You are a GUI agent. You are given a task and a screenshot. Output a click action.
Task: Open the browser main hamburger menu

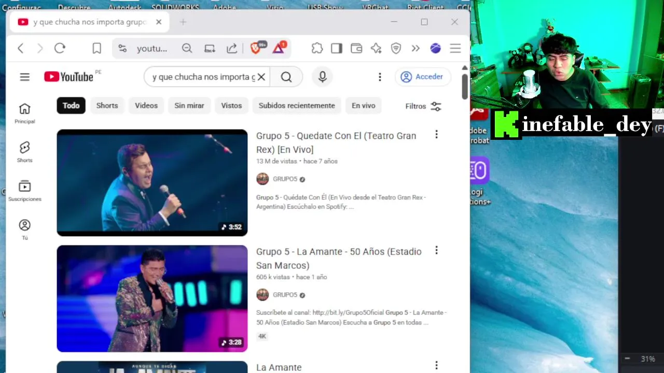coord(455,48)
